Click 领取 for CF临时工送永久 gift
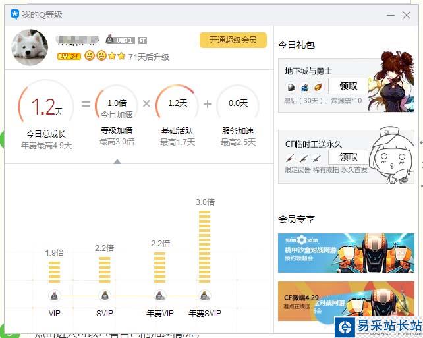 tap(349, 157)
